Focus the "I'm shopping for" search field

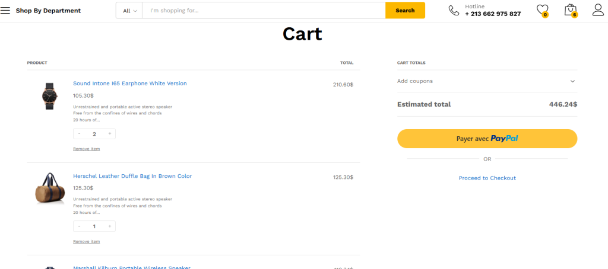pyautogui.click(x=264, y=11)
